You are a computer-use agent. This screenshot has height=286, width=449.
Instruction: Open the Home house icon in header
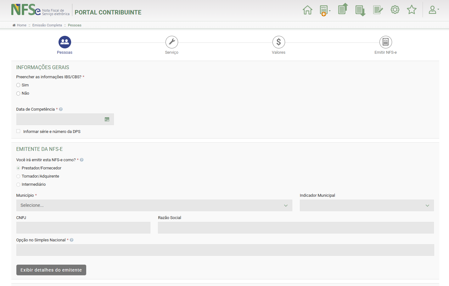pyautogui.click(x=307, y=10)
